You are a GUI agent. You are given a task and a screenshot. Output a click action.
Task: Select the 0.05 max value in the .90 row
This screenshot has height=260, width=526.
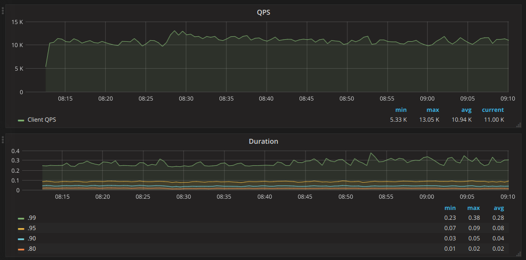[474, 238]
